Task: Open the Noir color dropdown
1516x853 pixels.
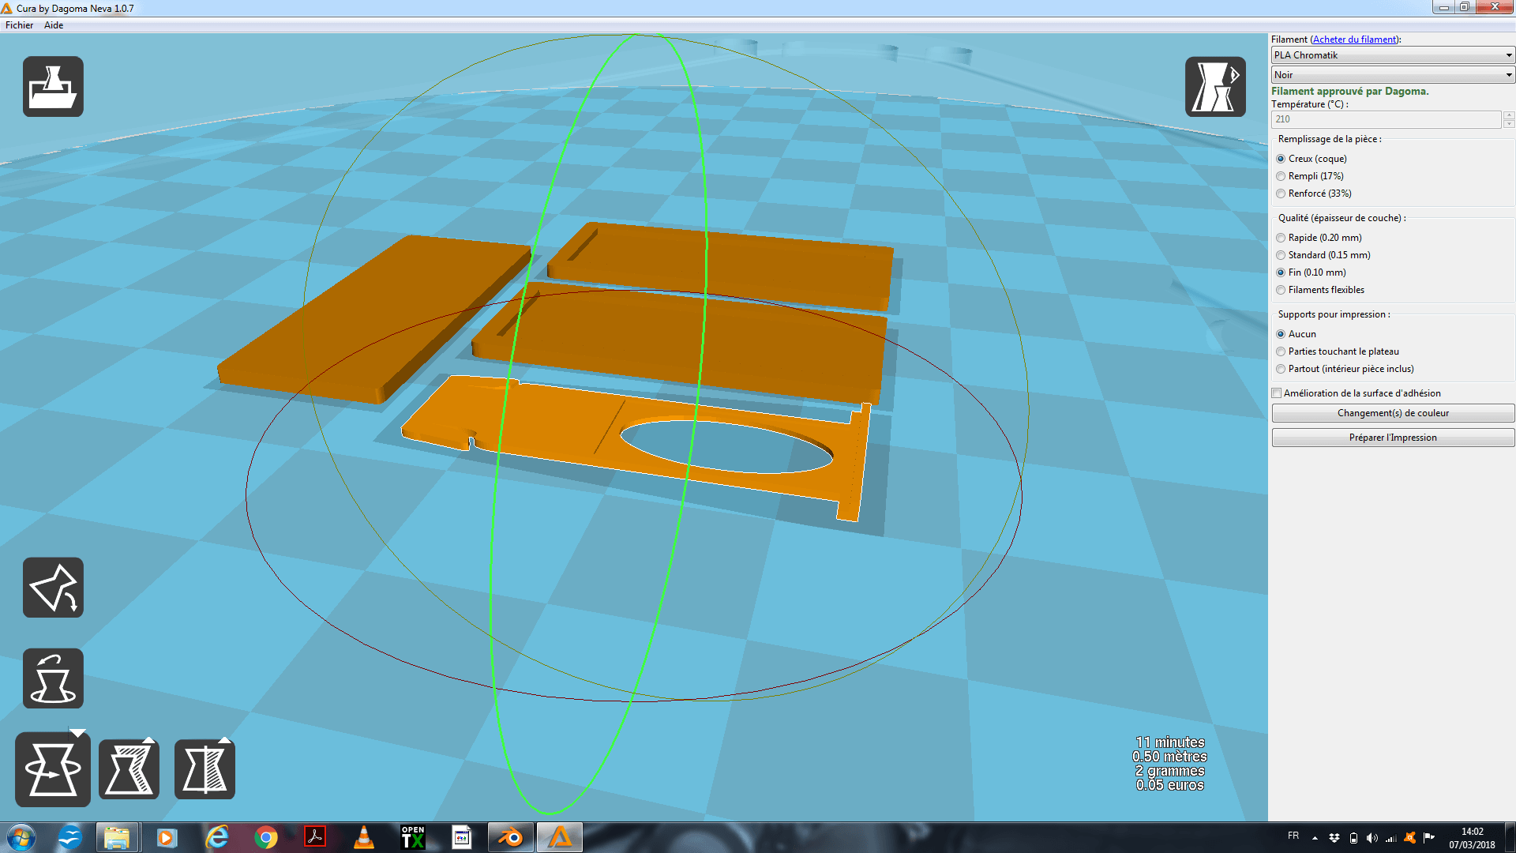Action: [1392, 75]
